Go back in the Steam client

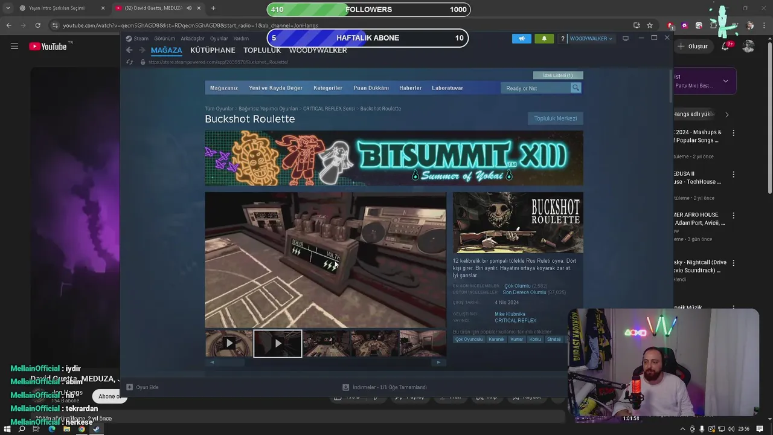pyautogui.click(x=129, y=50)
